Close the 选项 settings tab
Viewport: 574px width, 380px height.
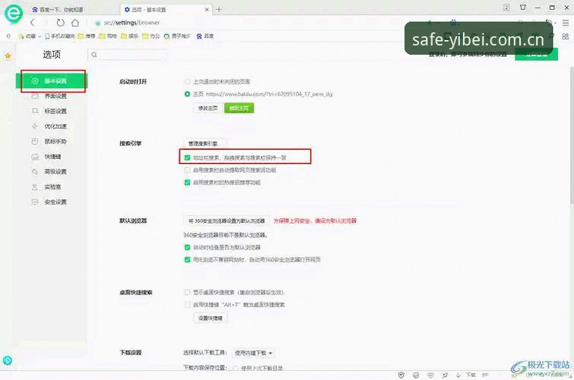tap(206, 9)
